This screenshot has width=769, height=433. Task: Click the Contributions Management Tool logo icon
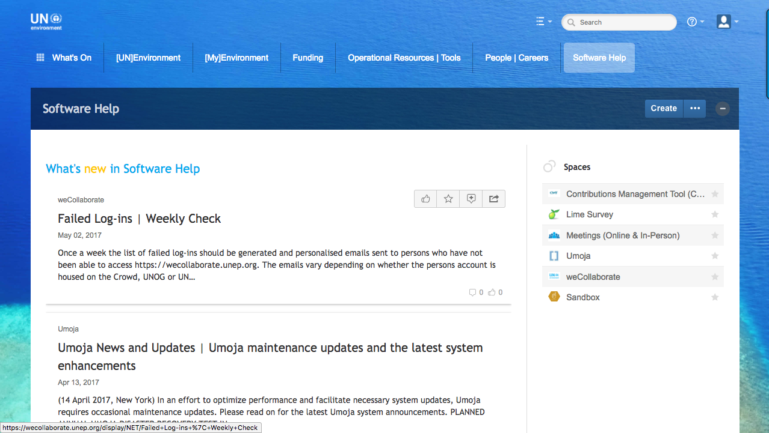click(x=554, y=194)
